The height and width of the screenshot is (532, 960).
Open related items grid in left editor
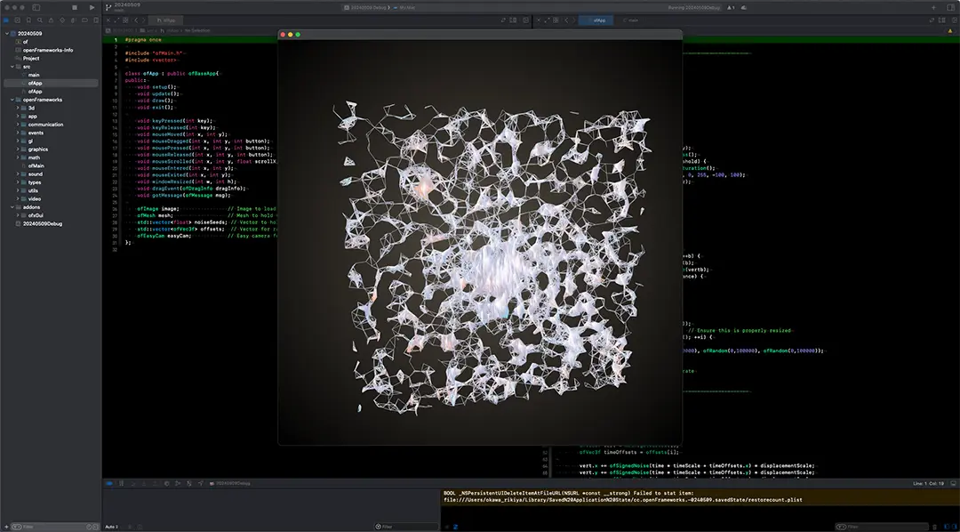pos(125,20)
